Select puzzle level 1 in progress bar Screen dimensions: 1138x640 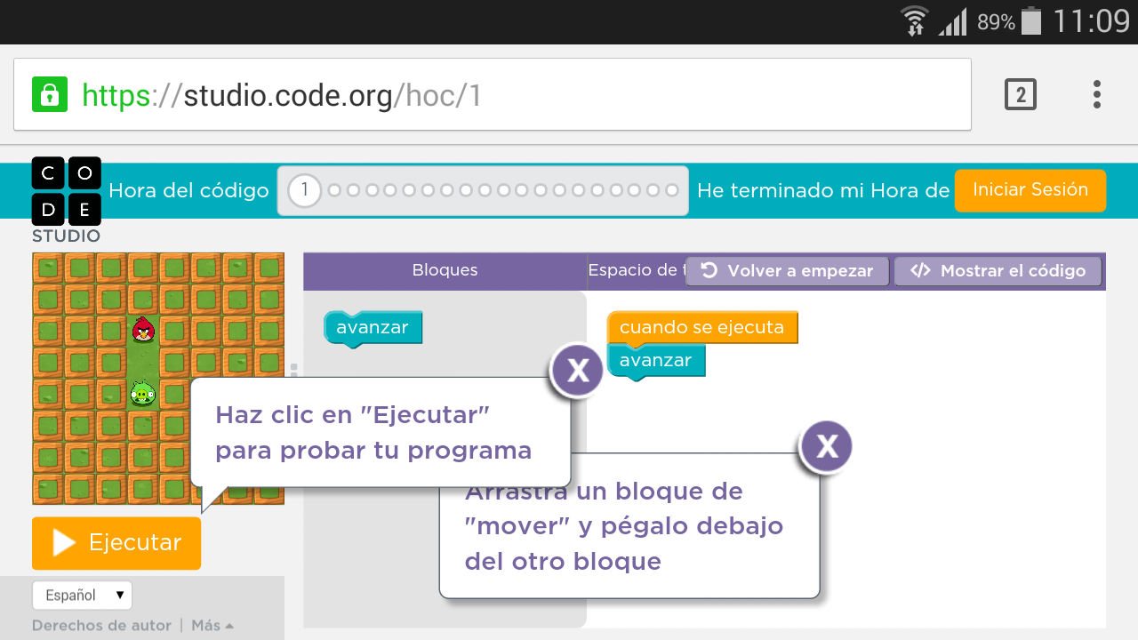[x=304, y=190]
